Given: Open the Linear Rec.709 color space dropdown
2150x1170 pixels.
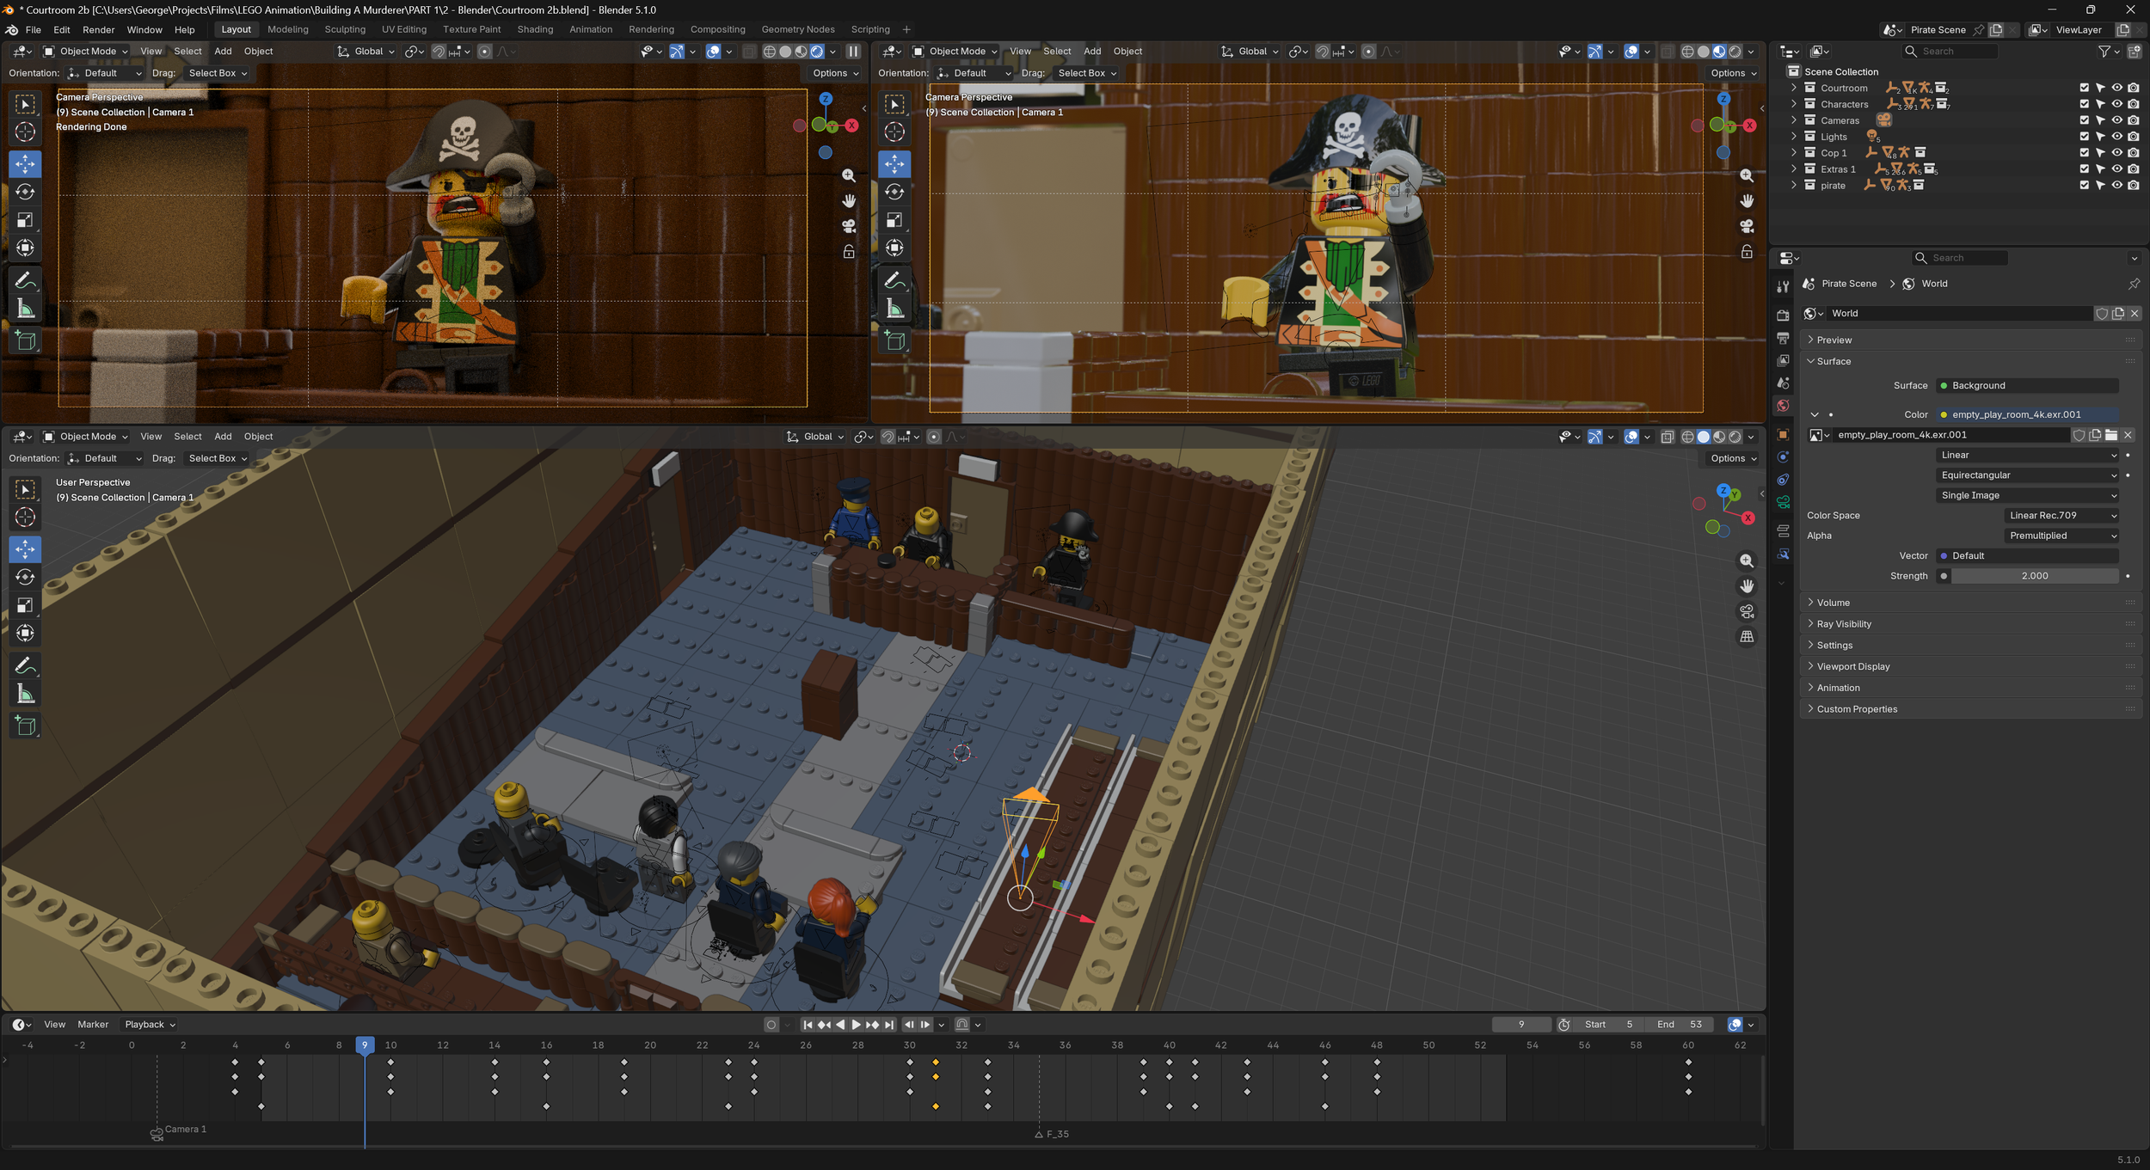Looking at the screenshot, I should pos(2061,516).
